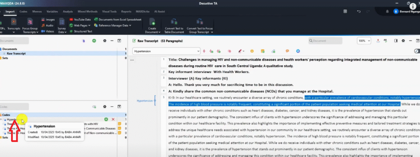The image size is (420, 157).
Task: Import Images into project
Action: pos(48,20)
